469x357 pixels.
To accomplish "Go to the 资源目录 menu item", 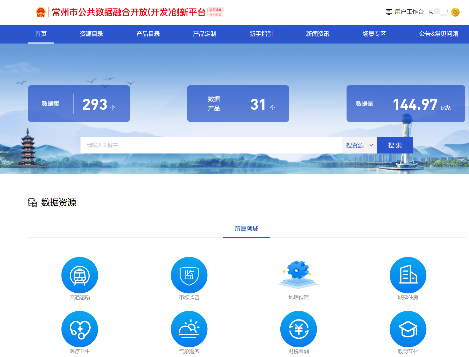I will tap(91, 34).
